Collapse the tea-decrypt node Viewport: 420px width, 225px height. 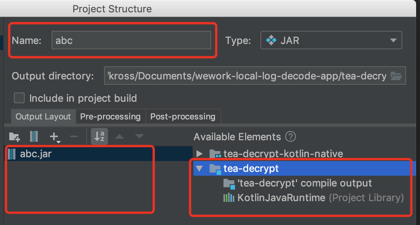(199, 168)
